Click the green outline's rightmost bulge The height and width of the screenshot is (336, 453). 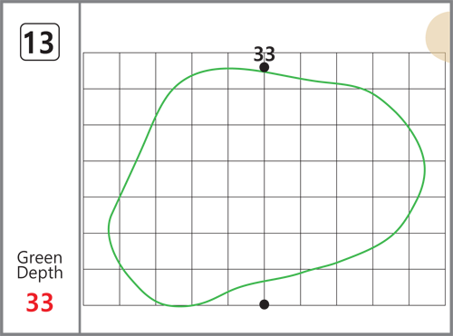425,169
